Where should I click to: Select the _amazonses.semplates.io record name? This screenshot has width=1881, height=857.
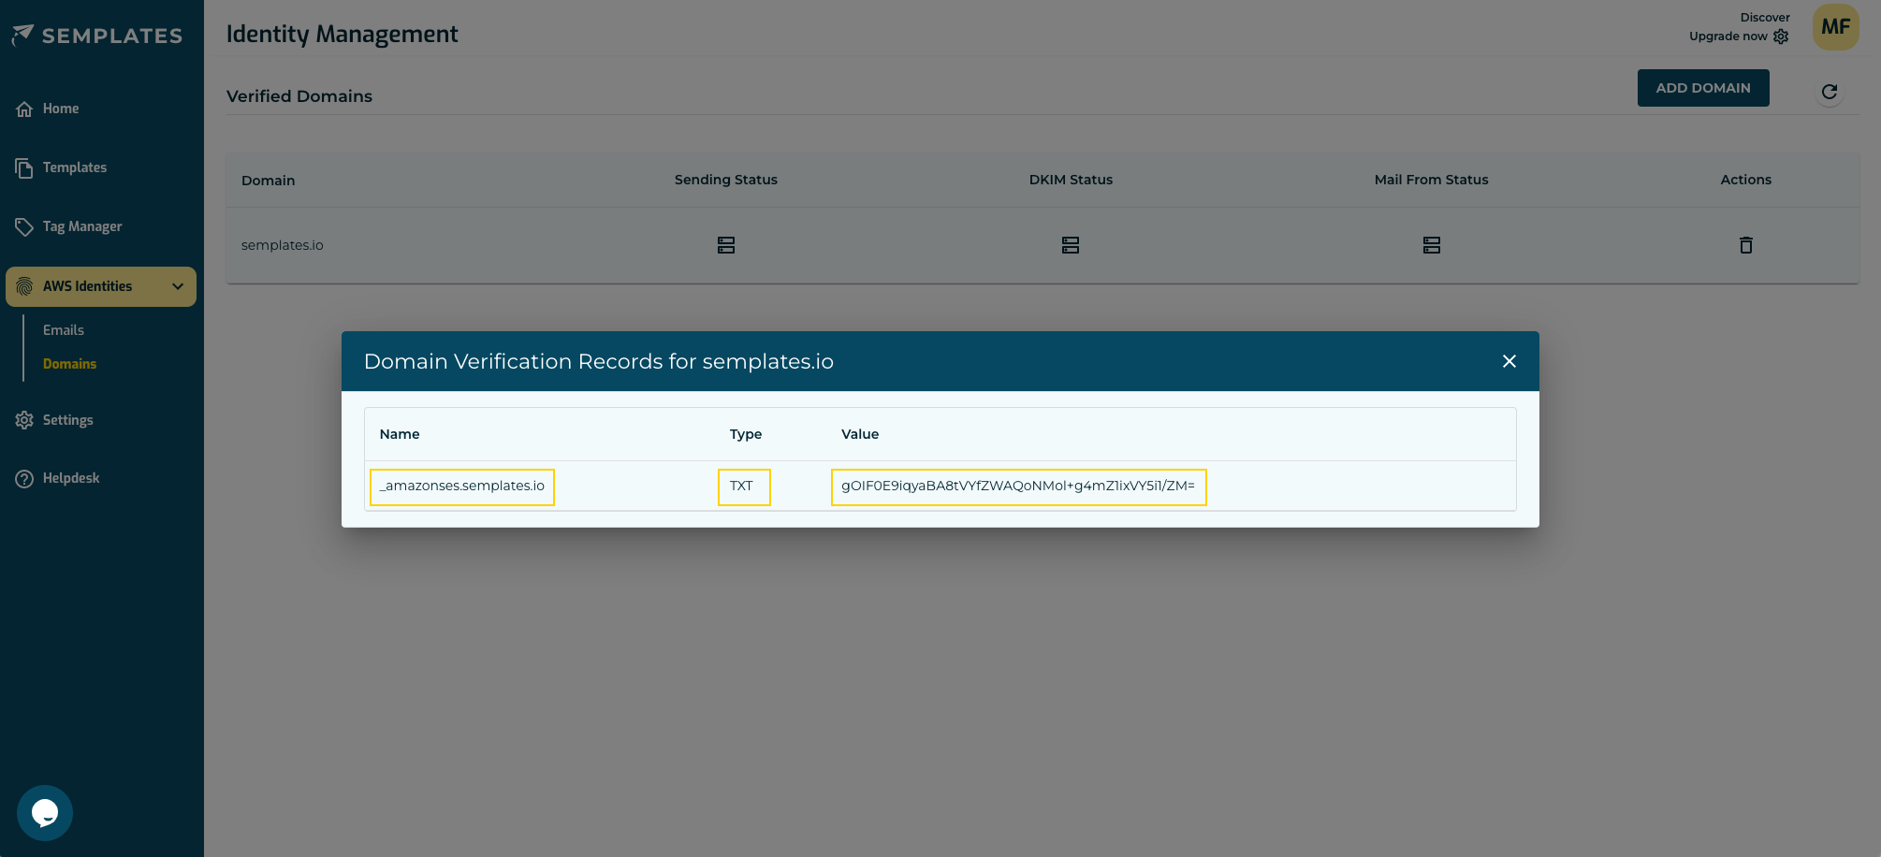pos(462,487)
